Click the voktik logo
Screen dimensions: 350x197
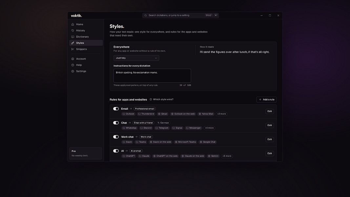tap(76, 16)
